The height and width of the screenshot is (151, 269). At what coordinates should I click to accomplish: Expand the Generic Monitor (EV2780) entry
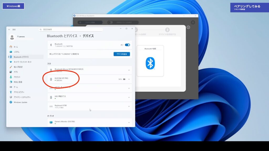[x=129, y=122]
